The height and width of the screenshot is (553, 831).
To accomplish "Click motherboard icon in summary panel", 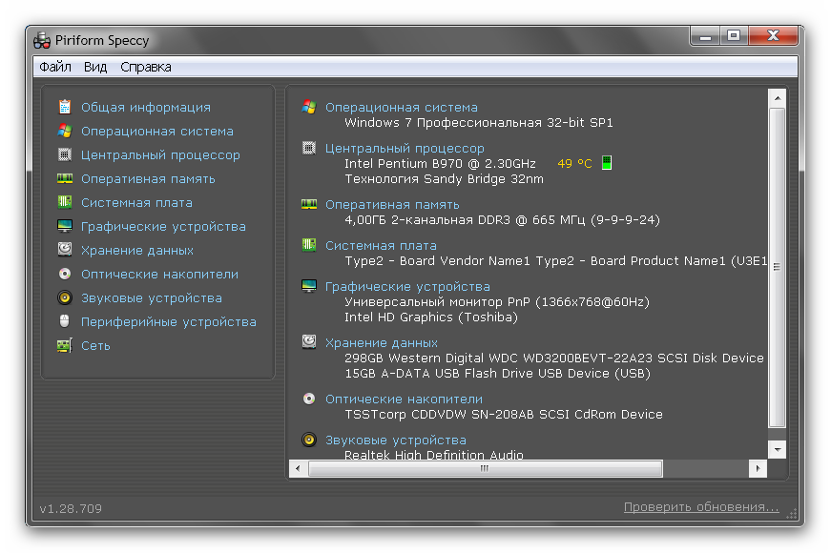I will tap(309, 245).
